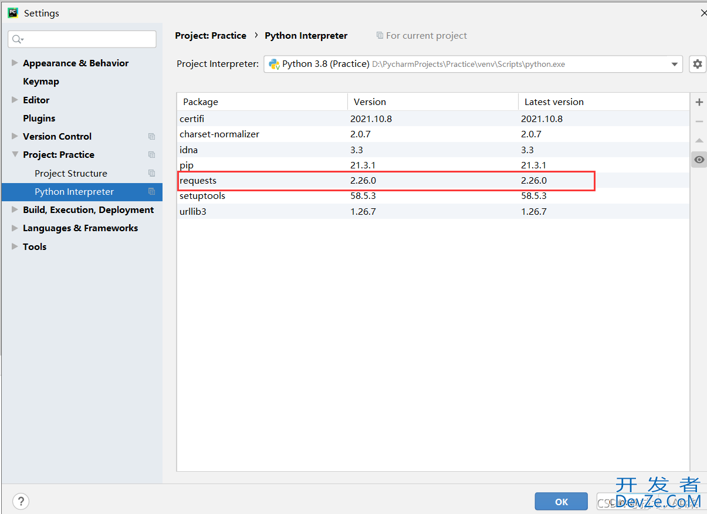
Task: Click urllib3 version 1.26.7 in Version column
Action: coord(363,211)
